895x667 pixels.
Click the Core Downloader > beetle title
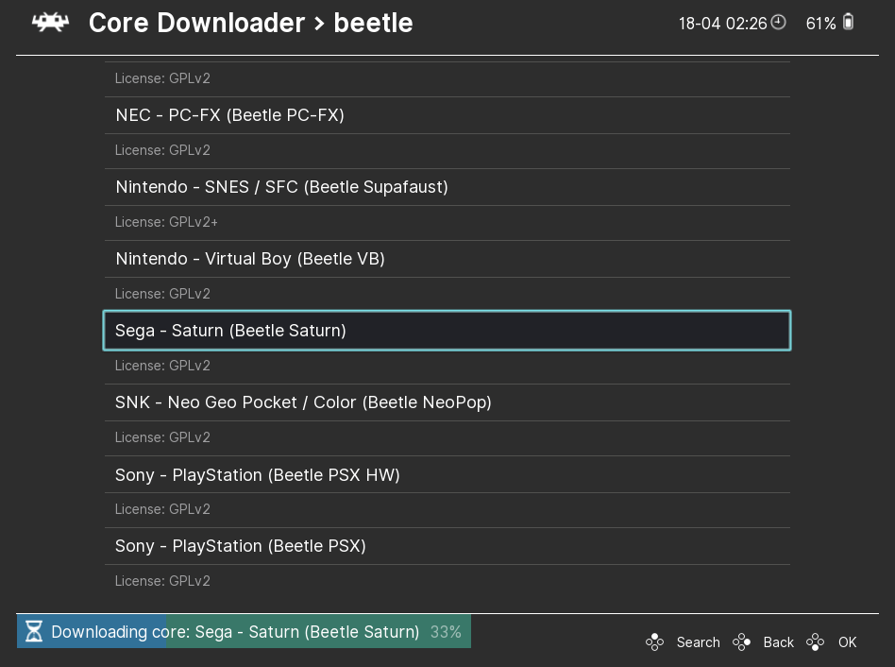250,23
